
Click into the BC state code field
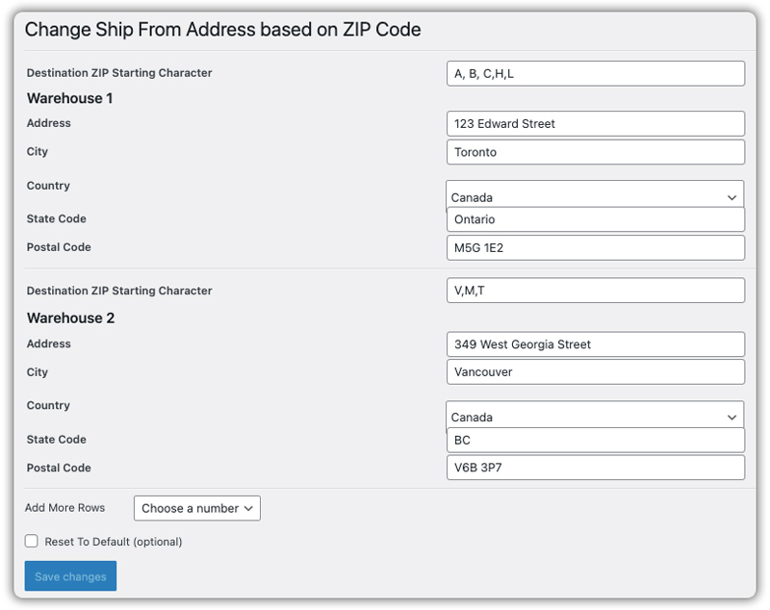click(595, 441)
